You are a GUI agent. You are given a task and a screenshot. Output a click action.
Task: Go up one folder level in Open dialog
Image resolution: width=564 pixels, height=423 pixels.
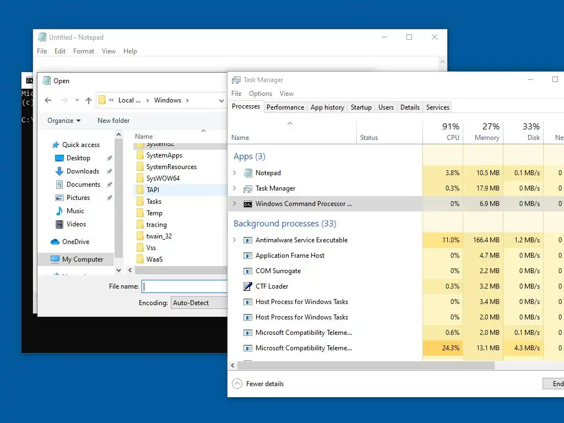89,100
